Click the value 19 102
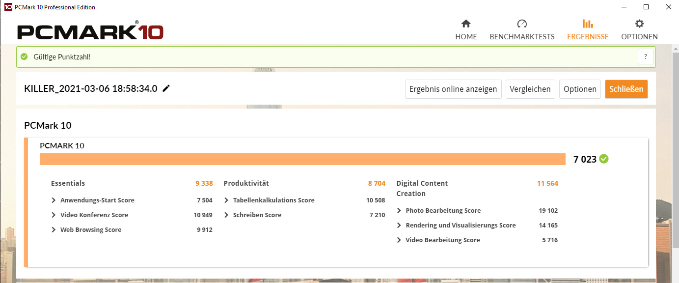This screenshot has width=679, height=283. (548, 210)
